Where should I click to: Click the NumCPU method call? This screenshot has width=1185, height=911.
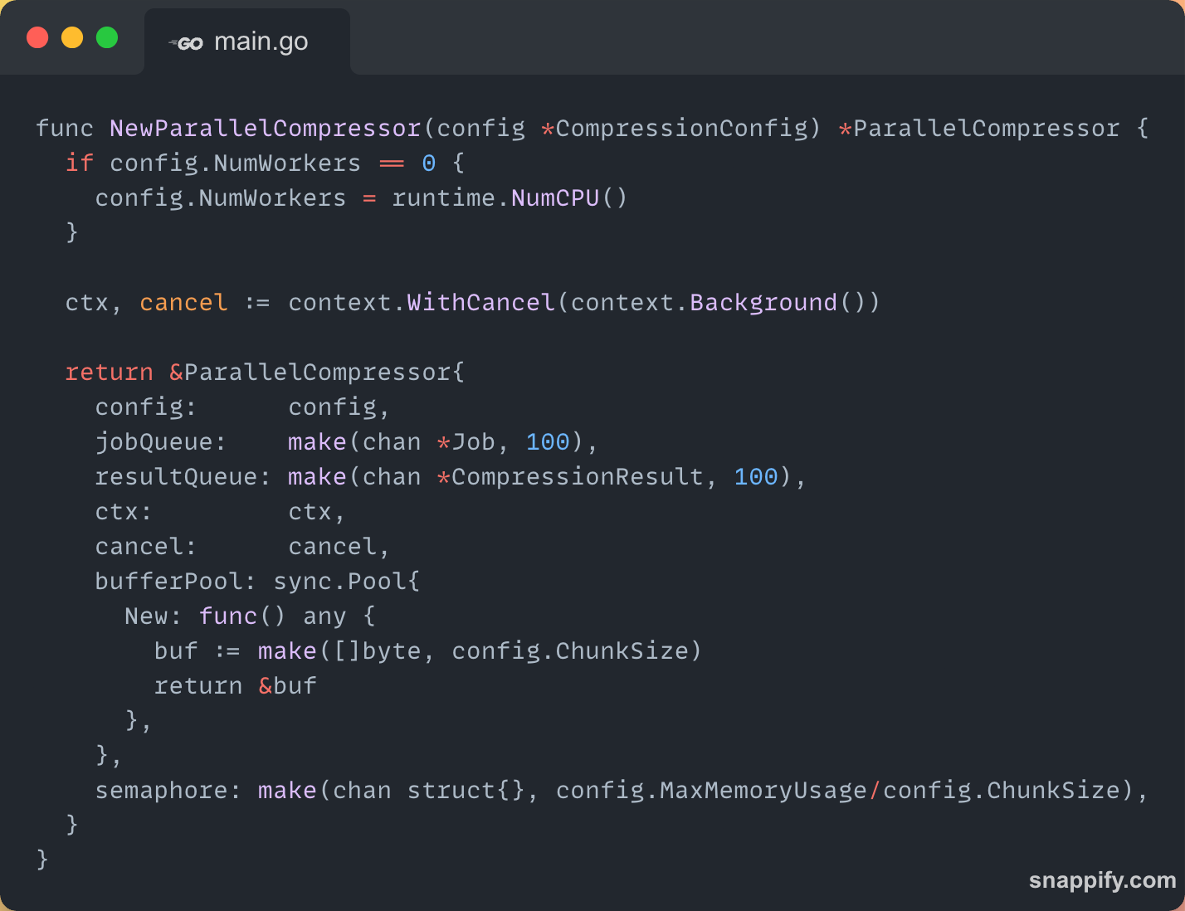coord(554,198)
